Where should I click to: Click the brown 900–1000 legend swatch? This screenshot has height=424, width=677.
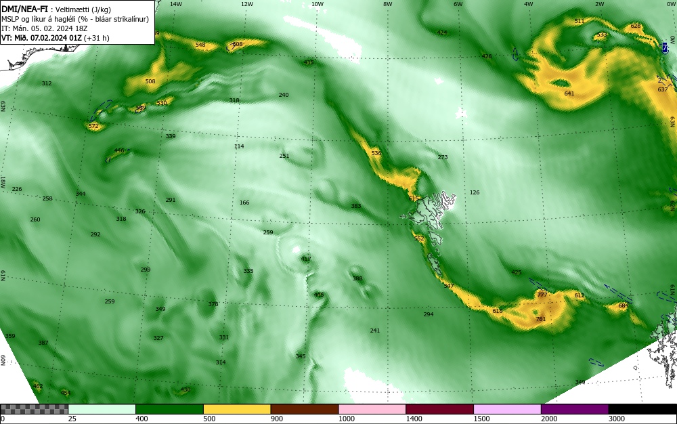click(305, 409)
